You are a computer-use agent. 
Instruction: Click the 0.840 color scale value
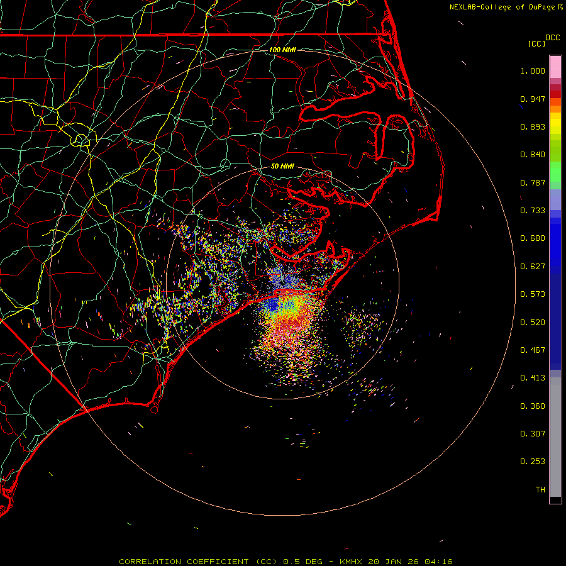[533, 155]
